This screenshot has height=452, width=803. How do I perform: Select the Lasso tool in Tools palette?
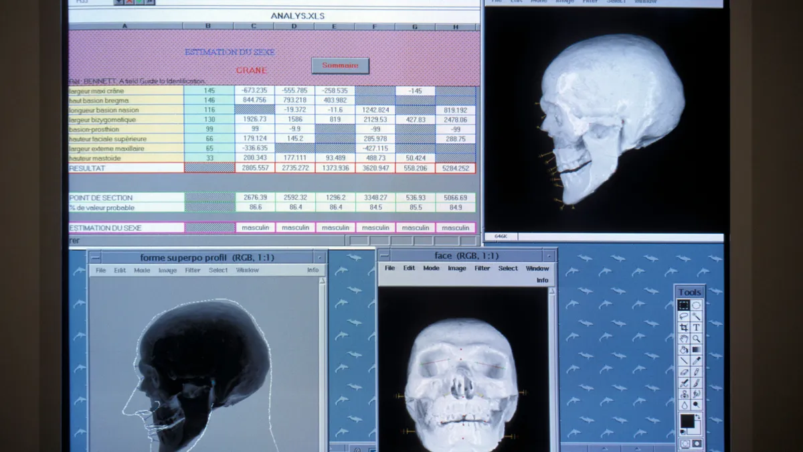coord(685,316)
